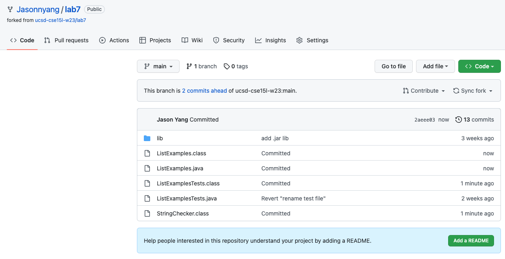Click the Security shield icon
505x259 pixels.
216,40
